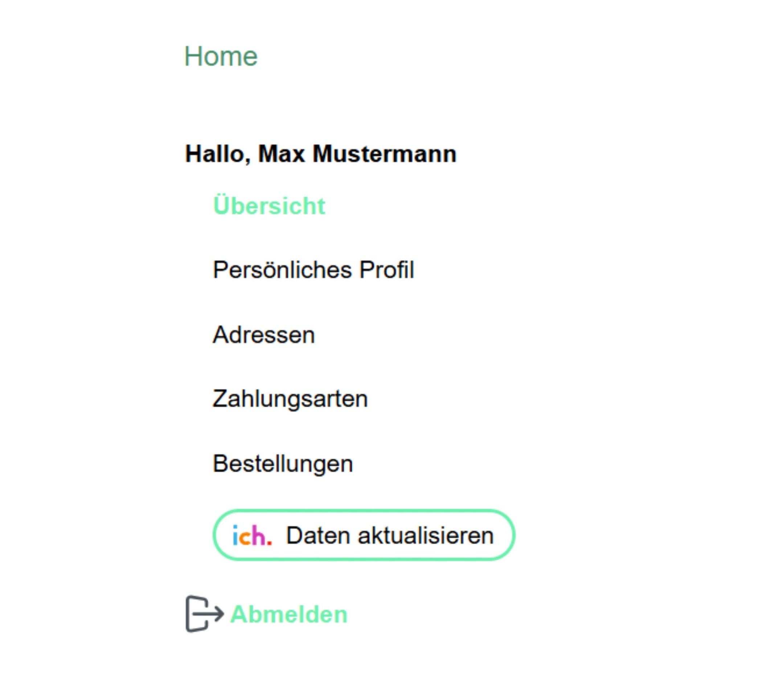Navigate to saved addresses via Adressen
The image size is (762, 680).
click(x=264, y=335)
